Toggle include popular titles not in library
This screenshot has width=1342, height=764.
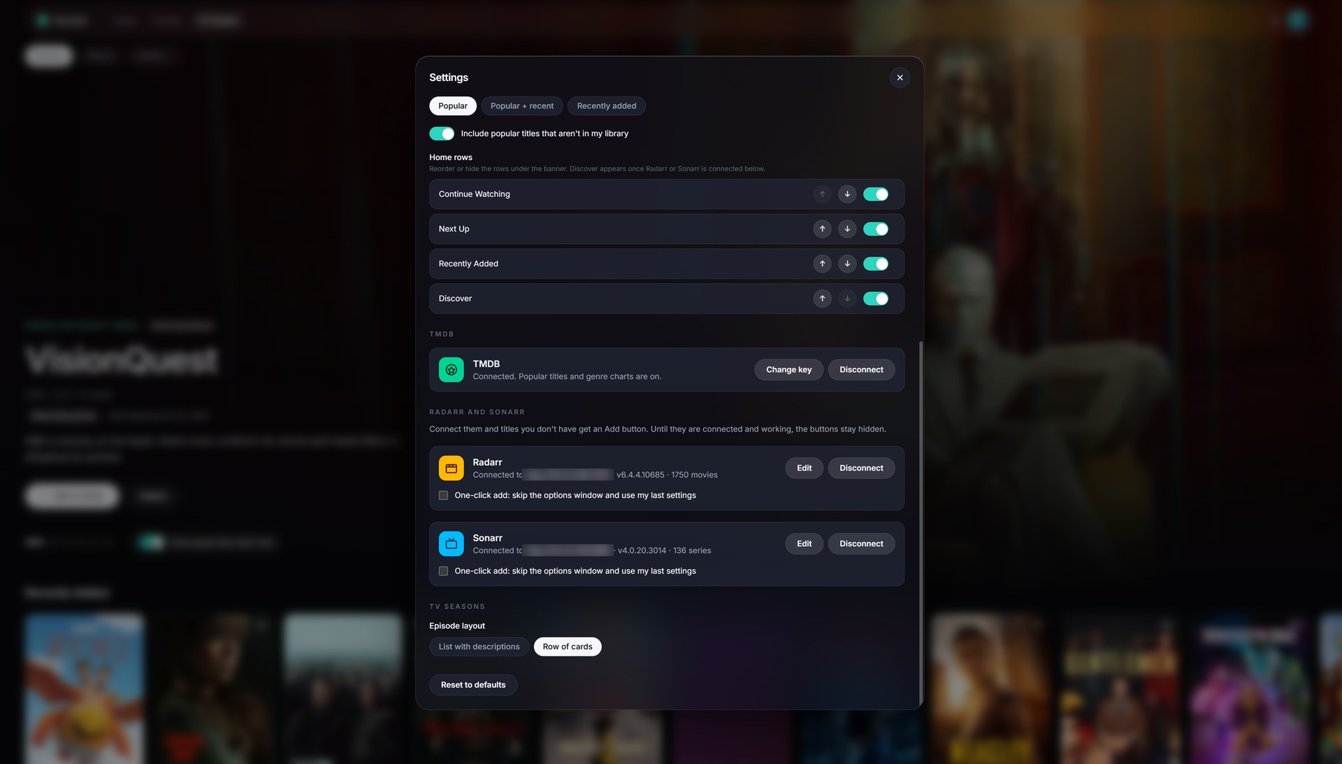coord(442,133)
